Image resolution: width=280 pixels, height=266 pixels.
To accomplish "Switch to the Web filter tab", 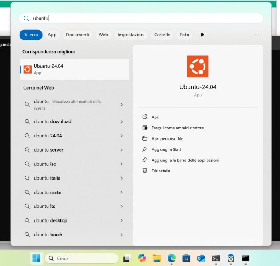I will (x=103, y=35).
